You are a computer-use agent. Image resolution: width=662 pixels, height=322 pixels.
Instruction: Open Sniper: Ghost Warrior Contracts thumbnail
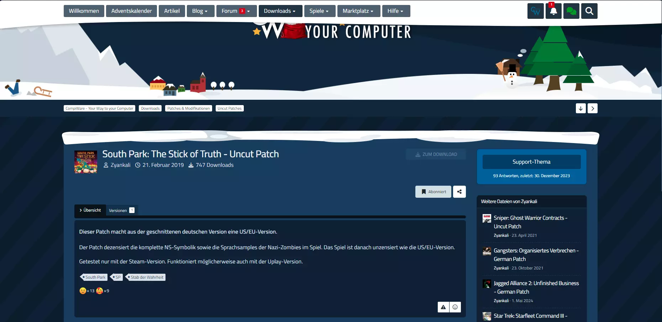click(487, 218)
